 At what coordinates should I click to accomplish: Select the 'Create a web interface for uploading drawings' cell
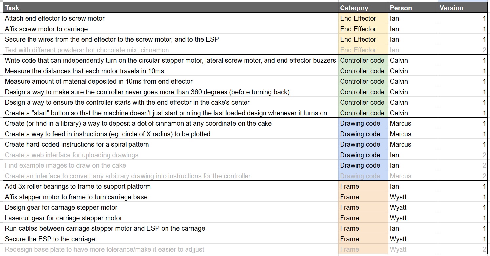point(170,155)
